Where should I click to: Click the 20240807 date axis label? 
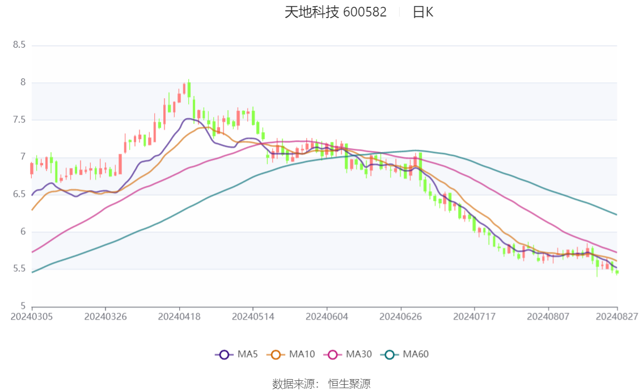(x=548, y=317)
